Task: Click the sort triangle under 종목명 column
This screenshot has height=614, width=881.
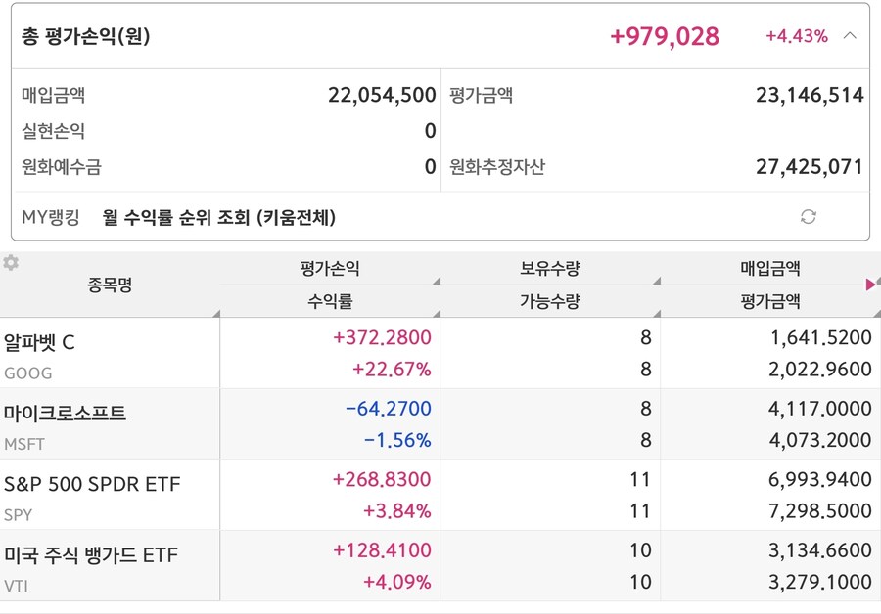Action: point(217,312)
